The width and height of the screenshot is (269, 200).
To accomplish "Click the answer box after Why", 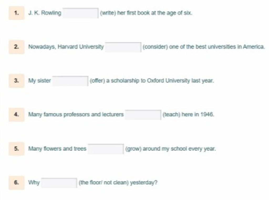I will [x=59, y=183].
